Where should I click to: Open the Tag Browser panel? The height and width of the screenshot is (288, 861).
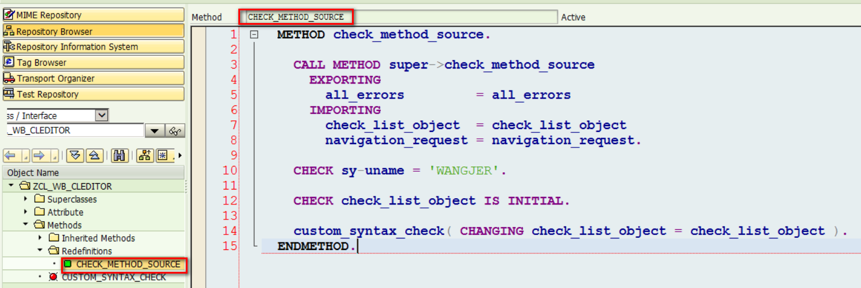93,62
